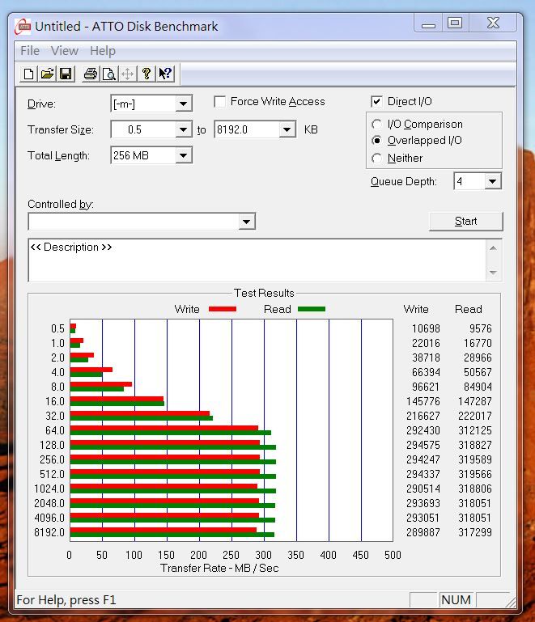Activate context help arrow-question icon

point(165,74)
